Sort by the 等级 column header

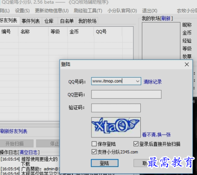[x=58, y=32]
